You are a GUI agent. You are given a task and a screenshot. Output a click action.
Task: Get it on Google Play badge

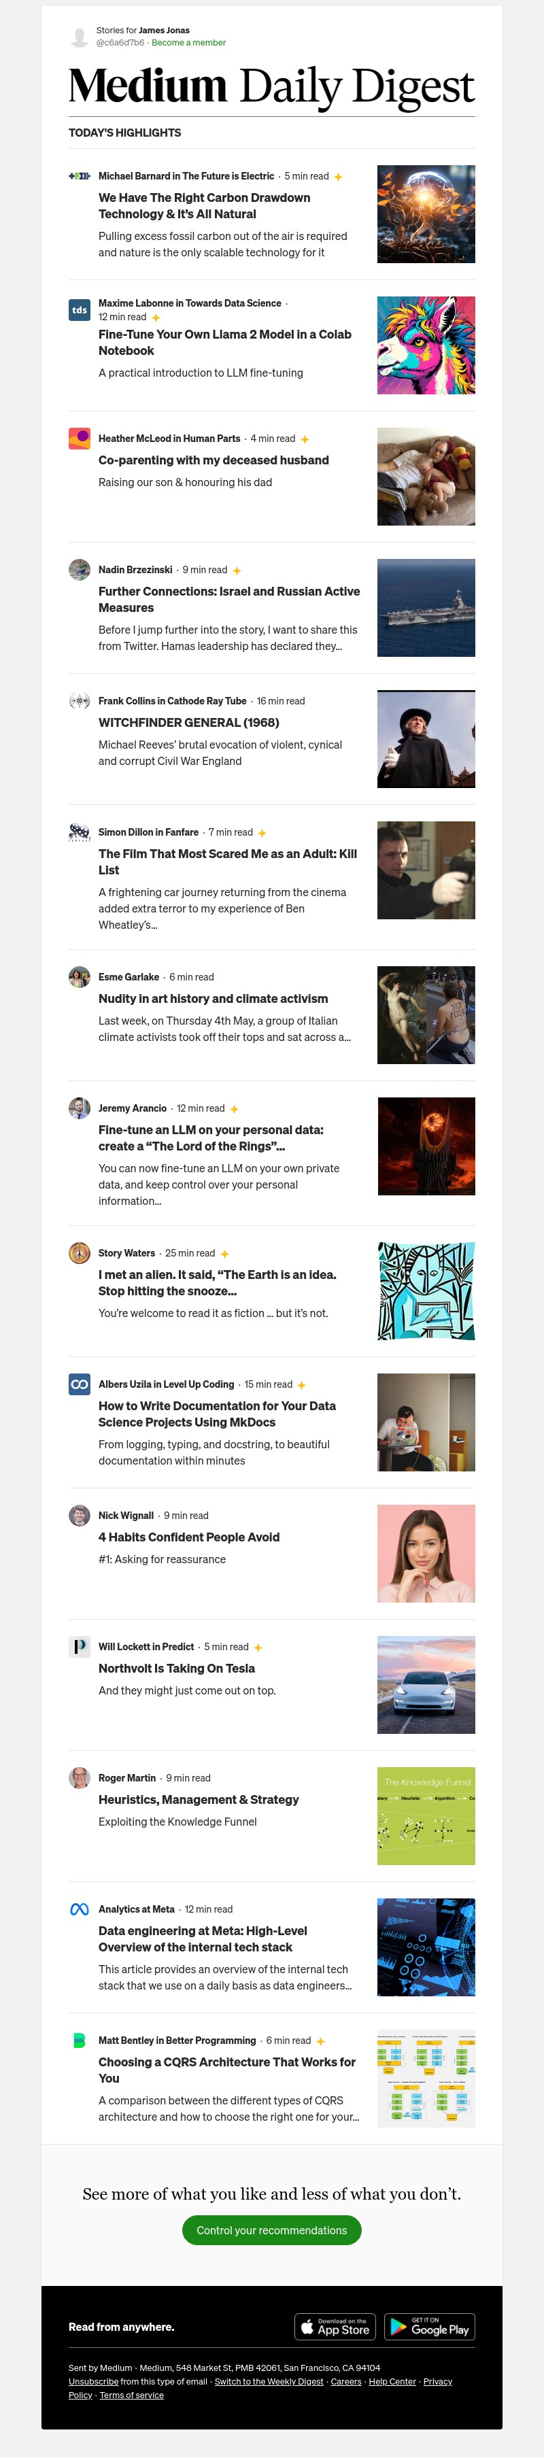click(430, 2327)
